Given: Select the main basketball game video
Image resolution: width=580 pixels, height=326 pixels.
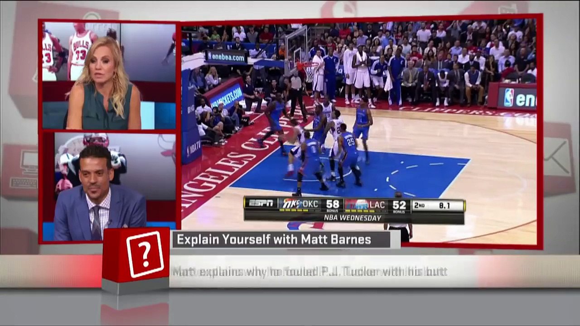Looking at the screenshot, I should click(359, 131).
